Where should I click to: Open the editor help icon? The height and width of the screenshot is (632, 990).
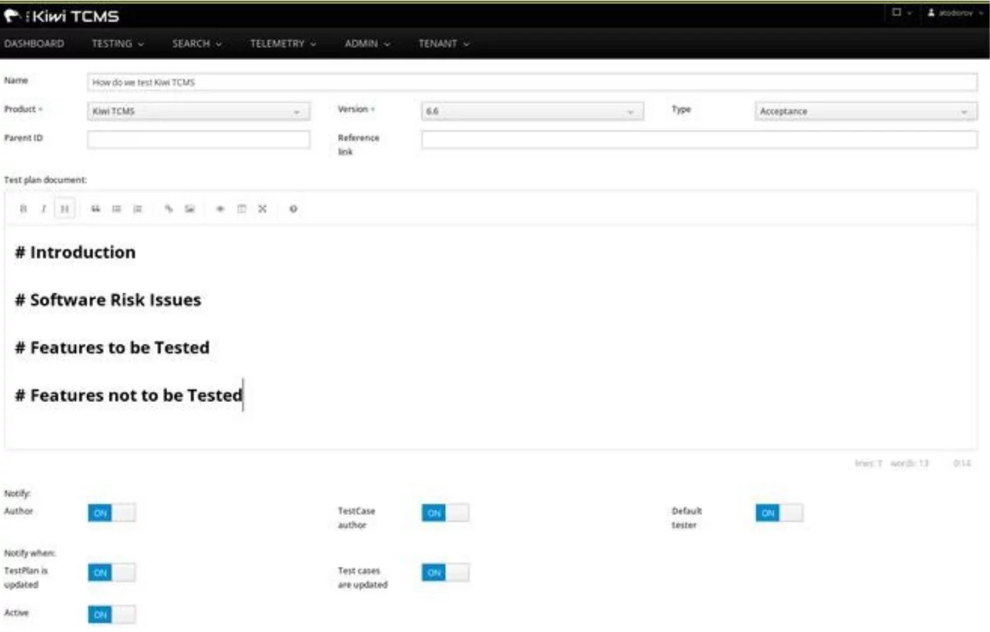coord(293,208)
